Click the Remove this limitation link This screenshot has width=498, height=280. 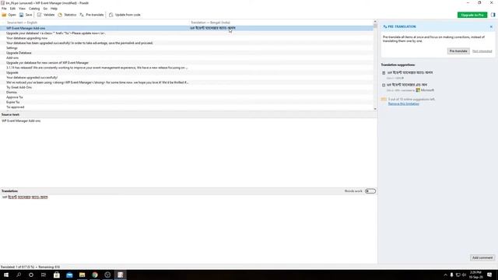click(x=403, y=103)
